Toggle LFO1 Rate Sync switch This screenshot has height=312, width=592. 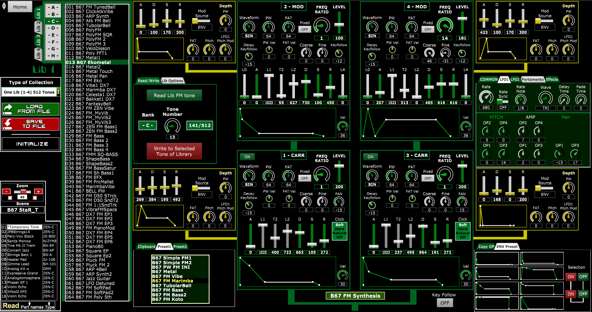[503, 101]
